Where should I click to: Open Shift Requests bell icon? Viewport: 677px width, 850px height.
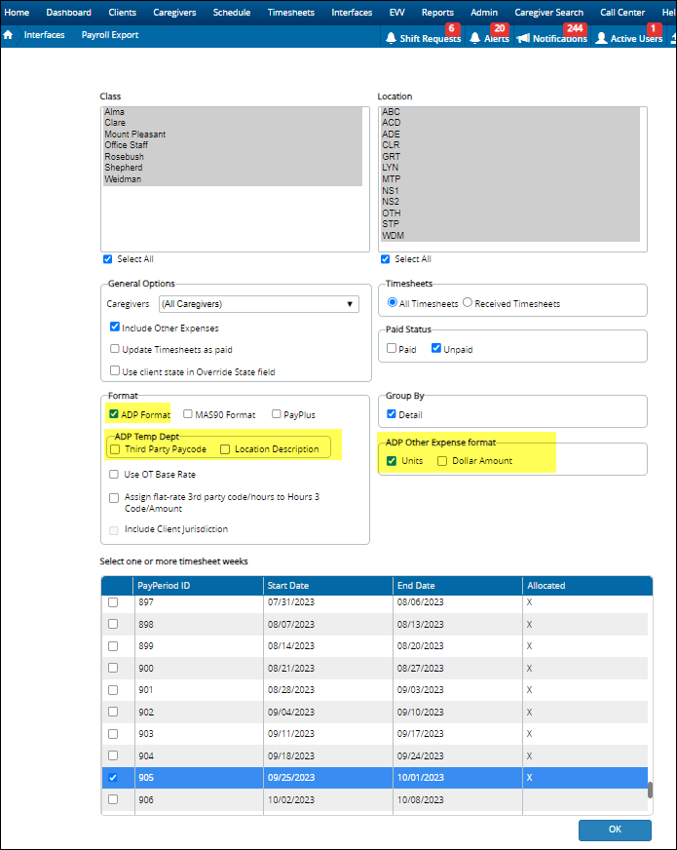(x=391, y=38)
